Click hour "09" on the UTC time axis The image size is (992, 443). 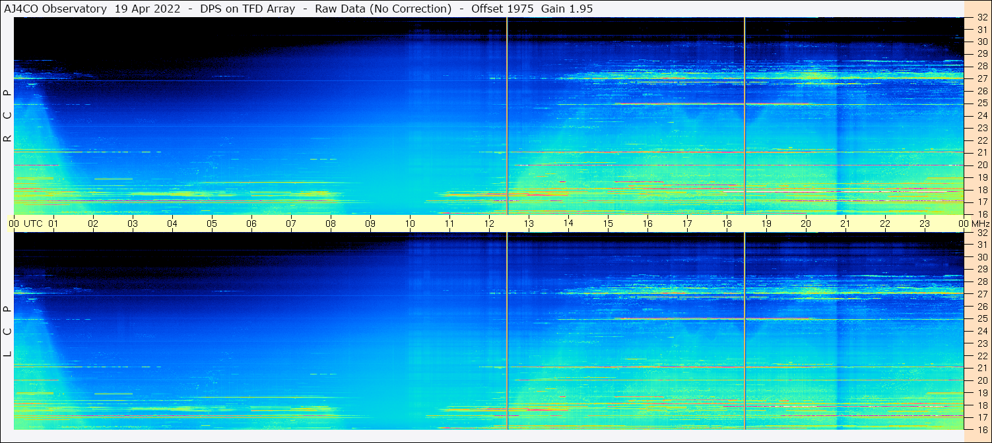click(370, 223)
